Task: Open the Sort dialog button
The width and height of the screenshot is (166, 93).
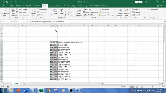Action: pos(55,12)
